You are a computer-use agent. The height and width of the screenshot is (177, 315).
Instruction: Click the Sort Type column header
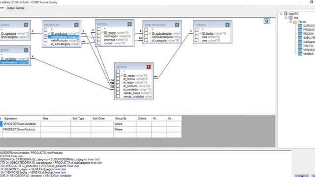(81, 118)
